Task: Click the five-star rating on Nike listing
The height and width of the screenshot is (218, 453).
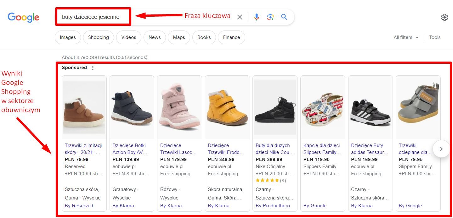Action: click(267, 180)
